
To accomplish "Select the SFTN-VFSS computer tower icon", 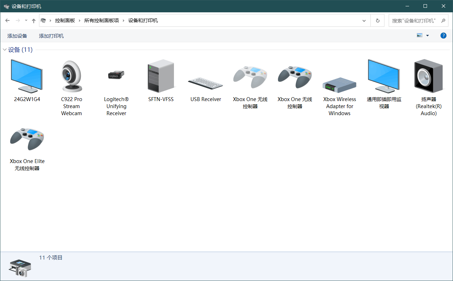I will (161, 76).
